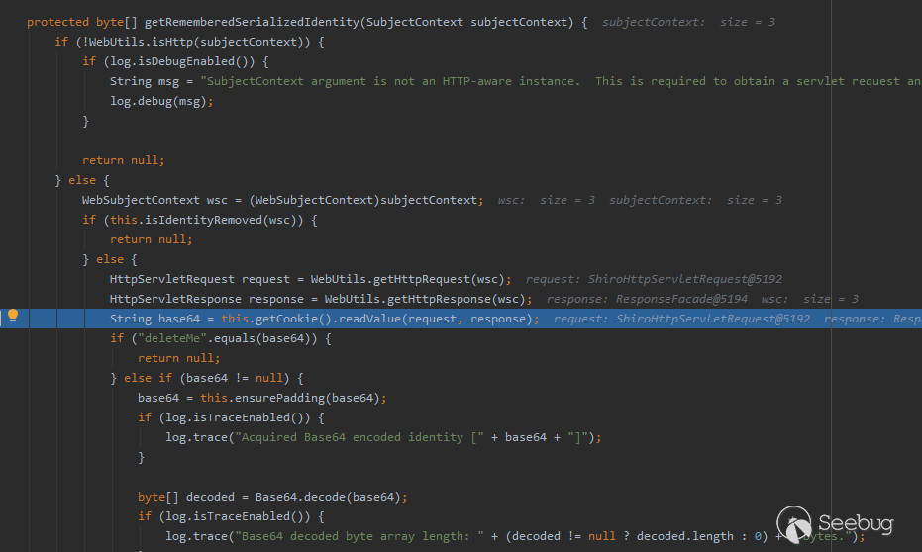Click the this.ensurePadding(base64) call
The width and height of the screenshot is (922, 552).
click(x=289, y=398)
